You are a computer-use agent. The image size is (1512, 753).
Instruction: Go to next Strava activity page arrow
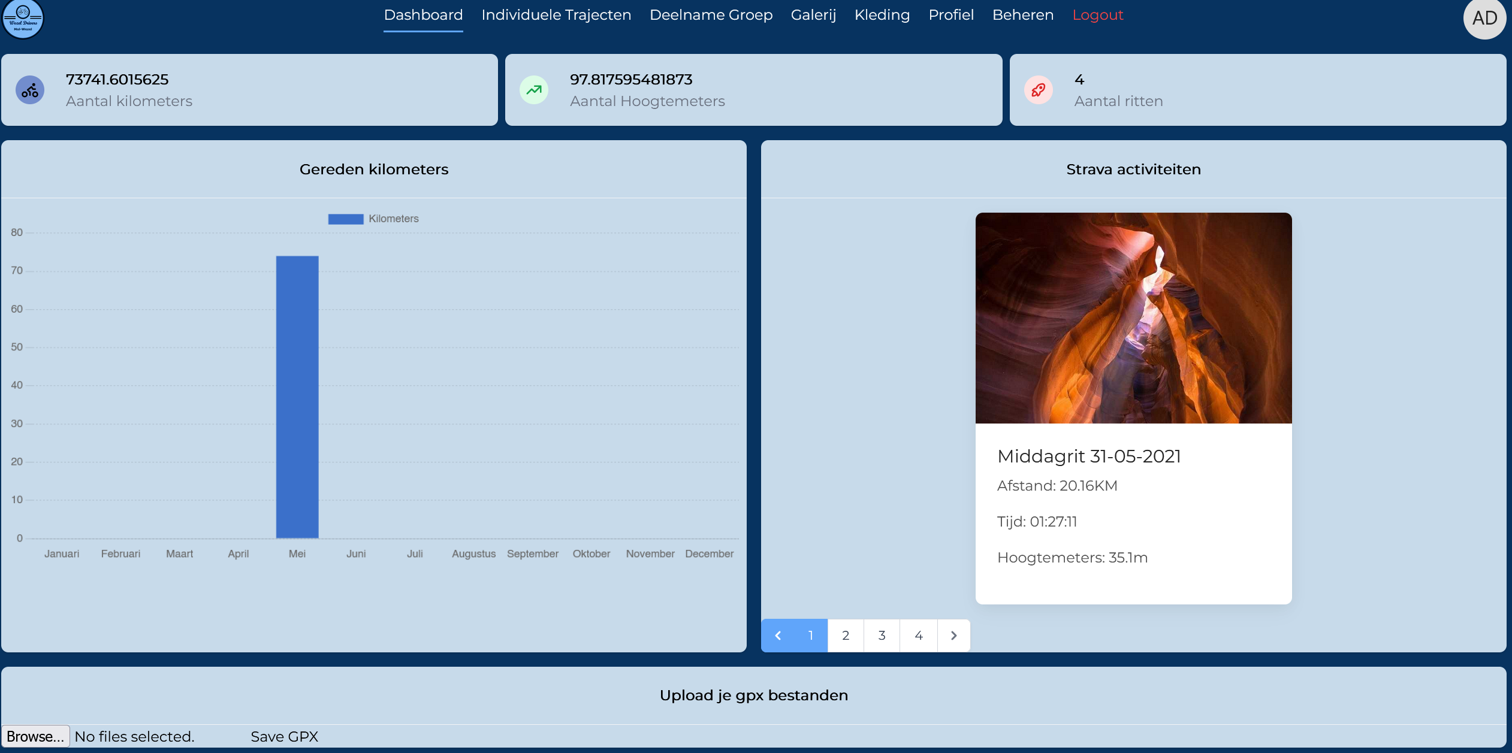coord(953,636)
